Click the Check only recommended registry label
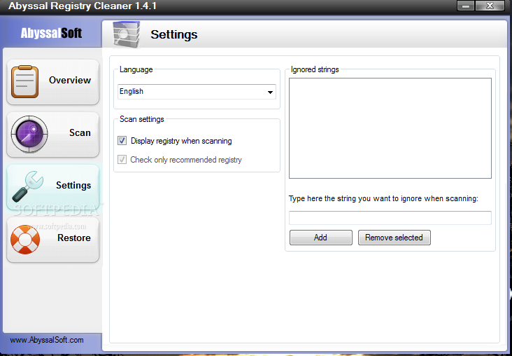 coord(186,160)
